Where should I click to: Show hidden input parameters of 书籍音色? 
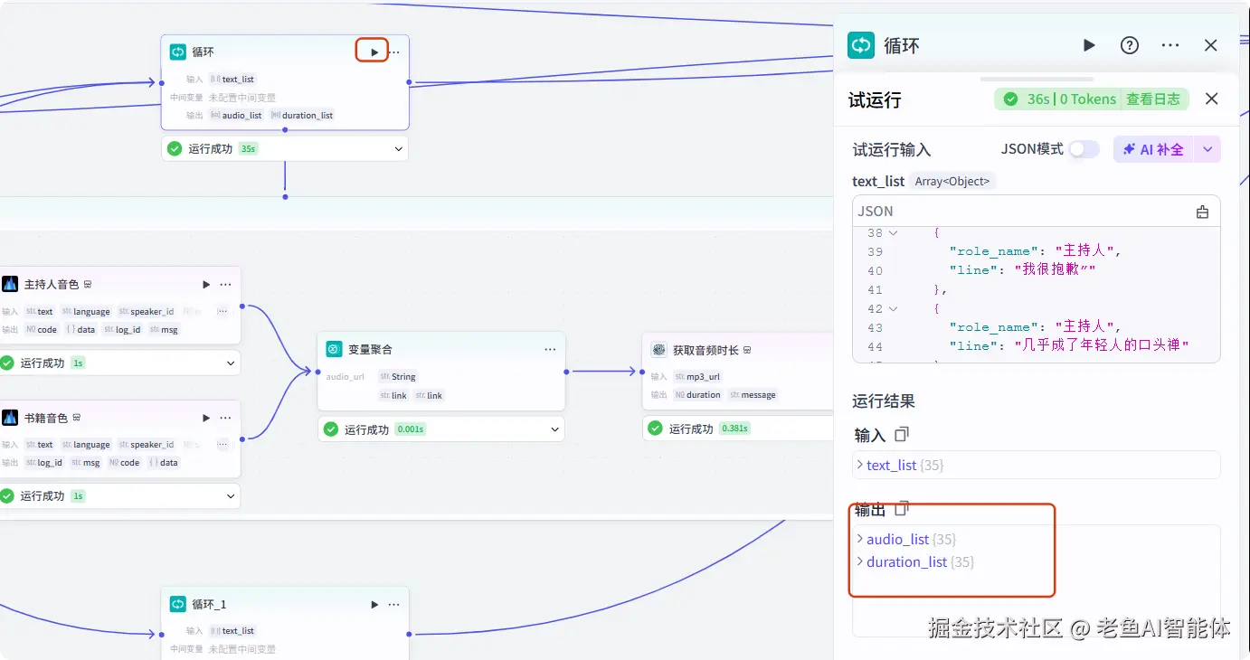pos(223,444)
